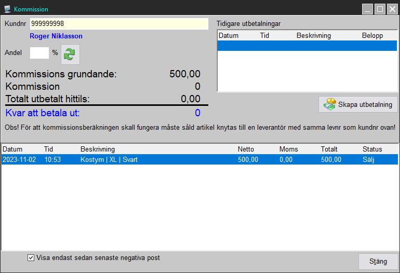This screenshot has width=400, height=273.
Task: Toggle Visa endast sedan senaste negativa post
Action: [31, 257]
